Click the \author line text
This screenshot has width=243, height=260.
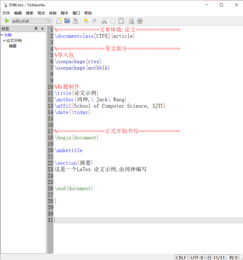click(90, 100)
